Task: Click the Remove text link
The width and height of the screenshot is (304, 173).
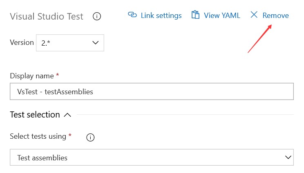Action: (275, 16)
